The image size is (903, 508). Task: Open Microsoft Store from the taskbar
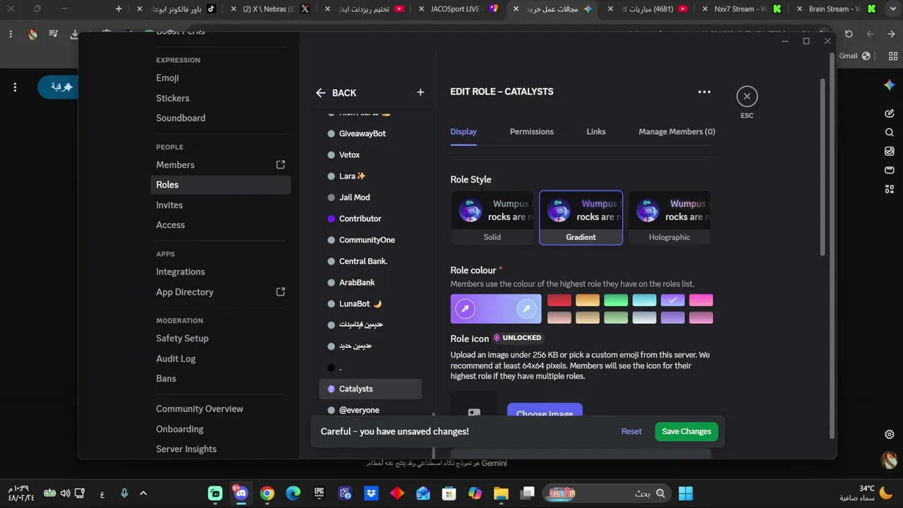click(x=449, y=494)
